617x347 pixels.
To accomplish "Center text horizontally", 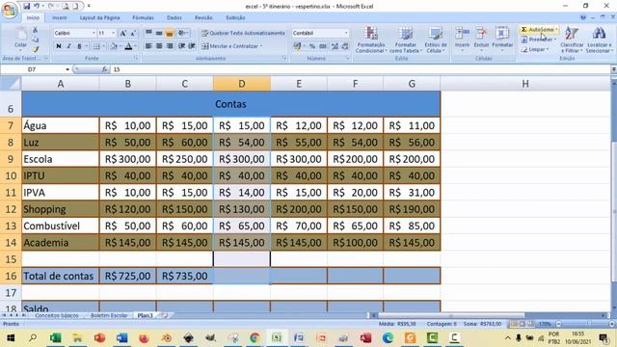I will point(159,46).
